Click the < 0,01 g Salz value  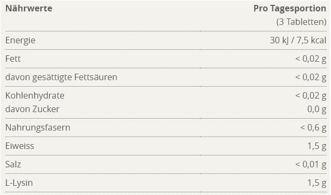pos(311,165)
